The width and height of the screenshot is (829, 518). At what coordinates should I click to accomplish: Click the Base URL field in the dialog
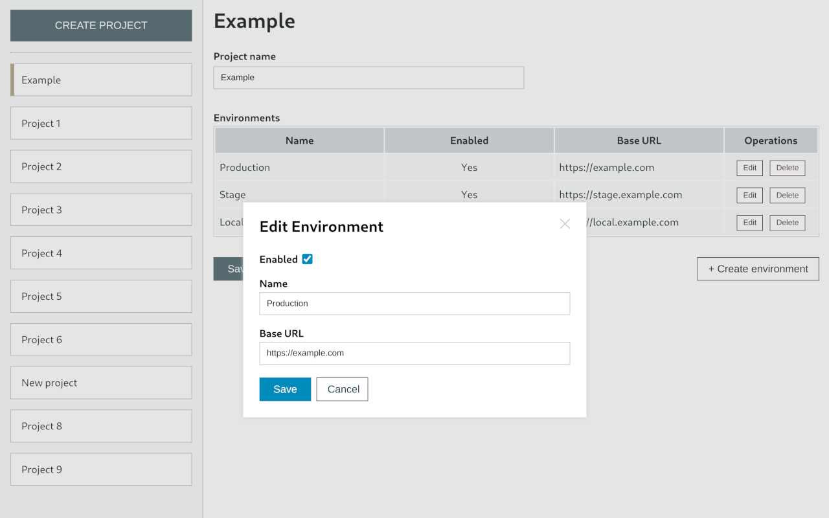pyautogui.click(x=414, y=353)
